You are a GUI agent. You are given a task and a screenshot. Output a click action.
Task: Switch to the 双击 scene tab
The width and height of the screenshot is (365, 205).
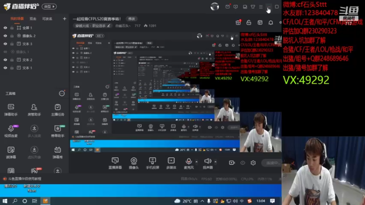pos(33,19)
